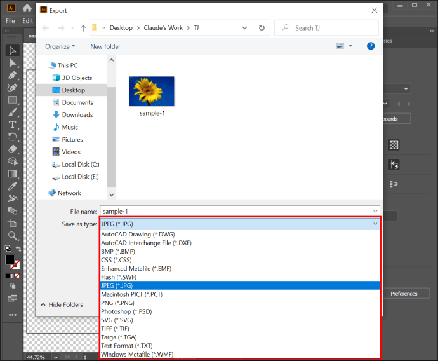This screenshot has height=361, width=438.
Task: Click the Refresh button in address bar
Action: (x=262, y=28)
